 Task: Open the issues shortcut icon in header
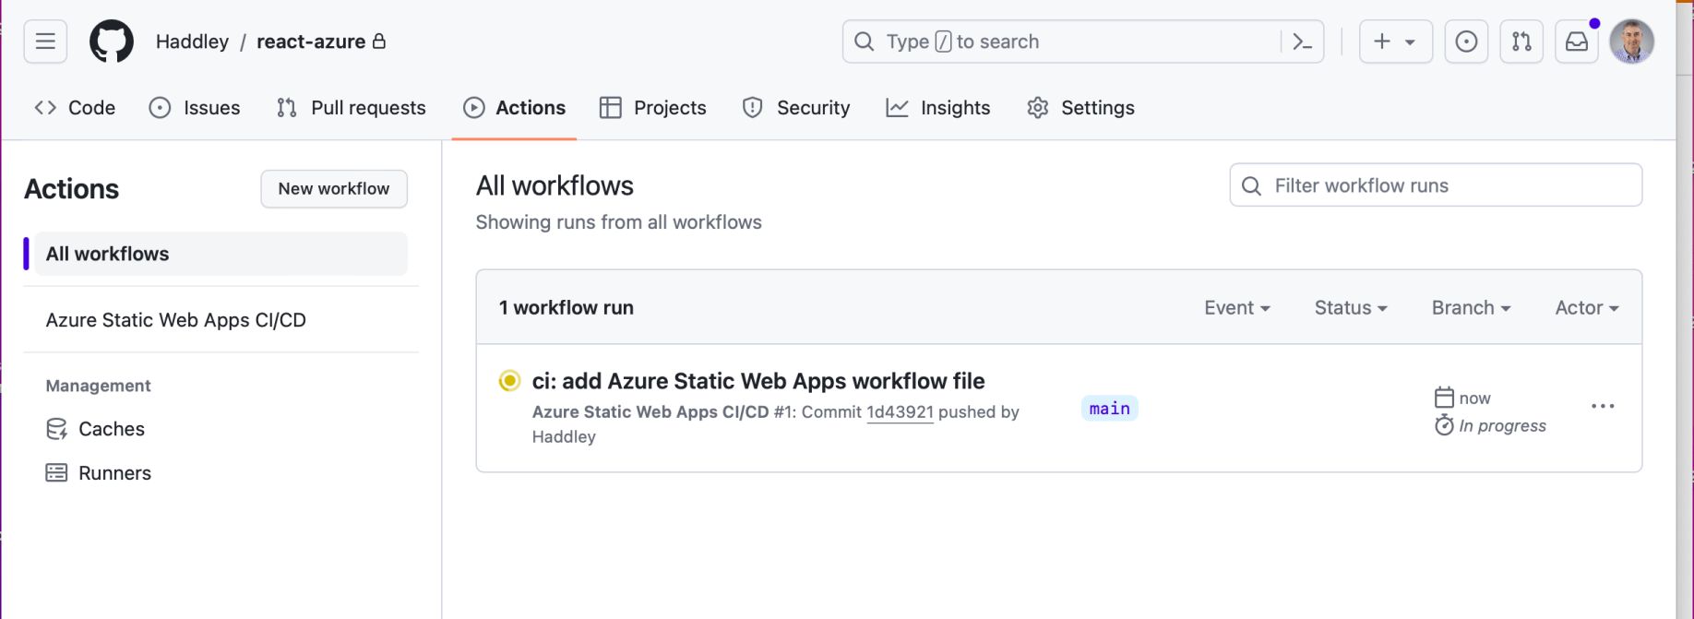pyautogui.click(x=1466, y=42)
